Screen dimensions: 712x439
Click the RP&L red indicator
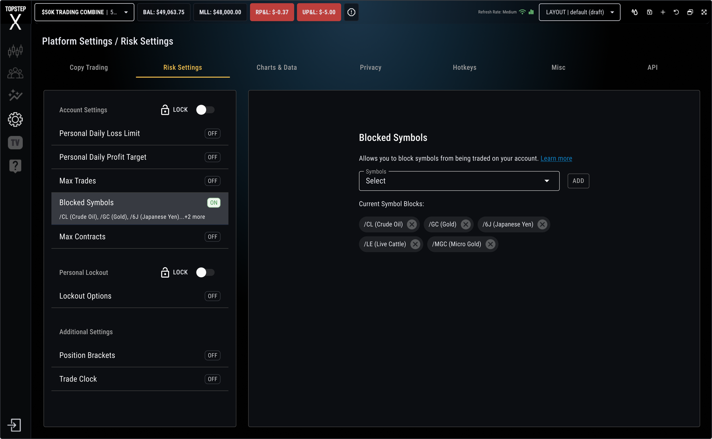pyautogui.click(x=272, y=12)
